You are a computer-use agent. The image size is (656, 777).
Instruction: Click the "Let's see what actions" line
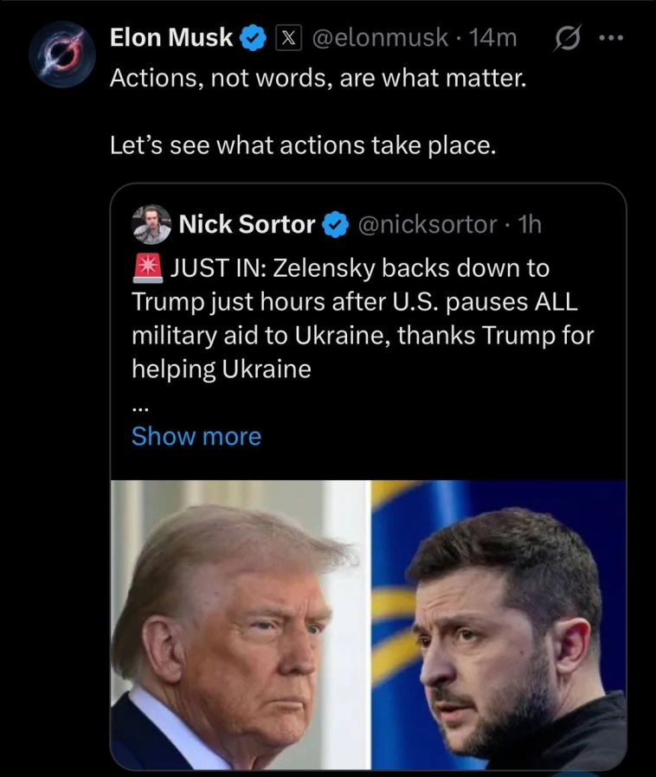pos(303,144)
